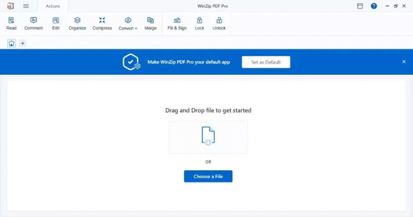Restore down the application window
Viewport: 413px width, 217px height.
(395, 6)
